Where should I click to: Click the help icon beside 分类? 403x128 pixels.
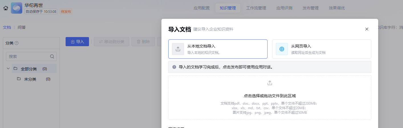[17, 43]
